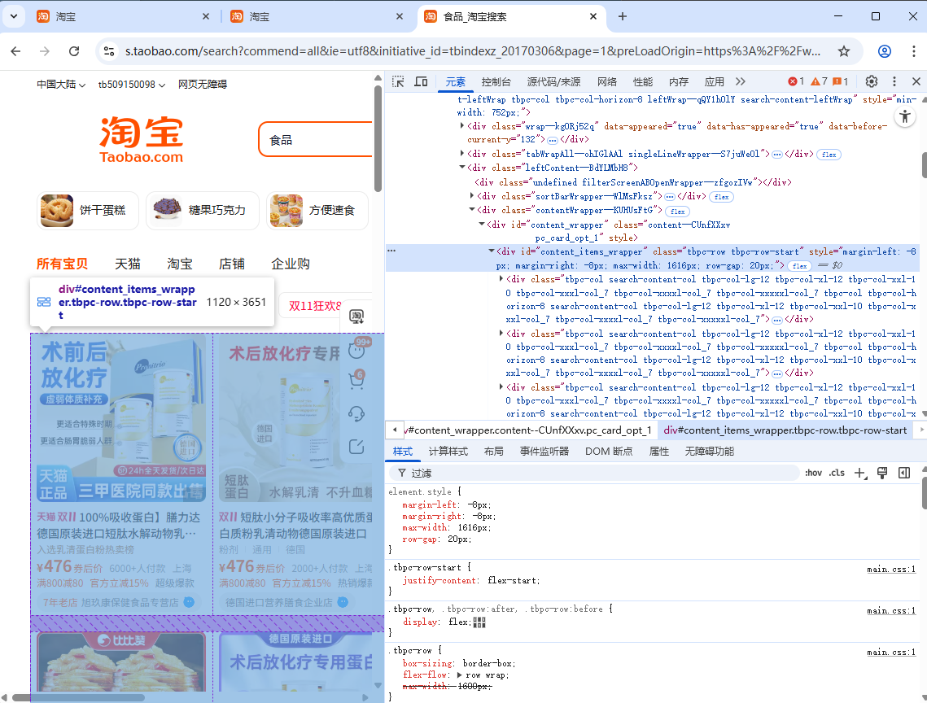Image resolution: width=927 pixels, height=703 pixels.
Task: Open the tb509150098 account dropdown
Action: [131, 85]
